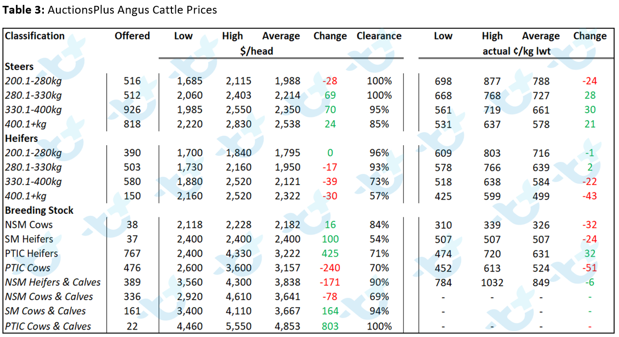Select the offered value "516"

(132, 81)
